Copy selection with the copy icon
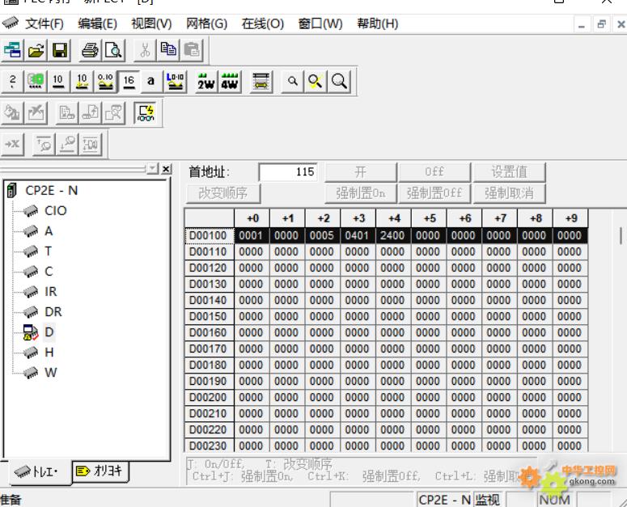The width and height of the screenshot is (627, 507). pos(168,50)
